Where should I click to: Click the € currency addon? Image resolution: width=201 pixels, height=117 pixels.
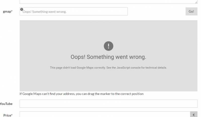click(194, 114)
